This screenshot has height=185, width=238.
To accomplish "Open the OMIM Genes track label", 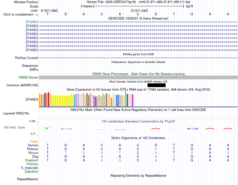I will 28,77.
